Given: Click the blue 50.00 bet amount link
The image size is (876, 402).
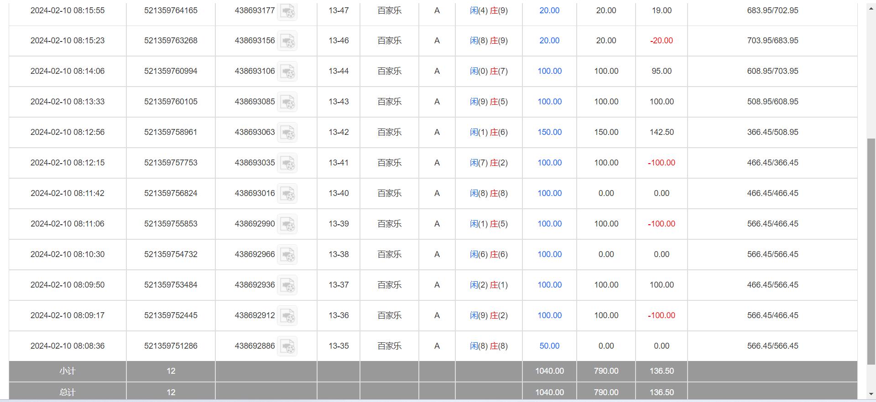Looking at the screenshot, I should pyautogui.click(x=549, y=346).
